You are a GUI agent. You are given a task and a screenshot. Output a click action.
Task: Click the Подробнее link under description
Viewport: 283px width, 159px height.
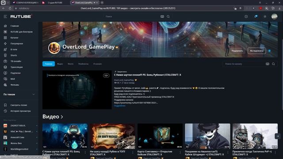coord(120,106)
